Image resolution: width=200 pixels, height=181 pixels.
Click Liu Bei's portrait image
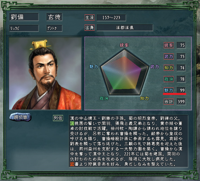(45, 73)
